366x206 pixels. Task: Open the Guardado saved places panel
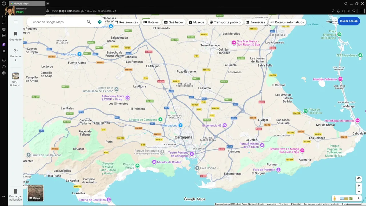point(15,36)
